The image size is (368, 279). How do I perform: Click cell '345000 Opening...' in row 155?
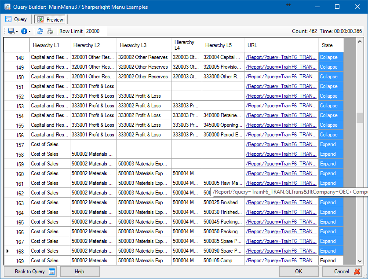click(223, 125)
